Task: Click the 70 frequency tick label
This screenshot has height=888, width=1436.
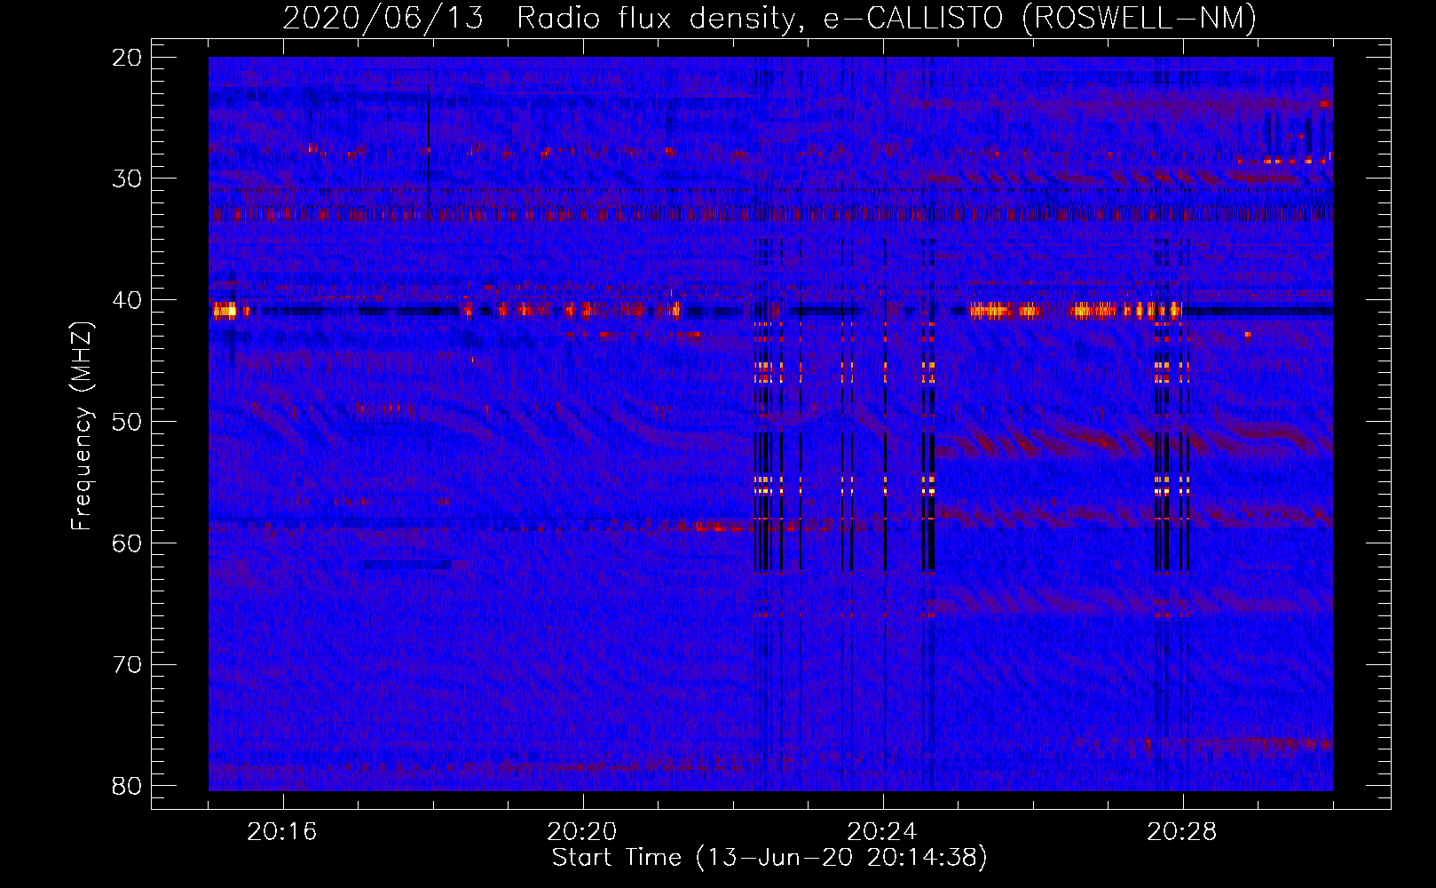Action: (128, 665)
